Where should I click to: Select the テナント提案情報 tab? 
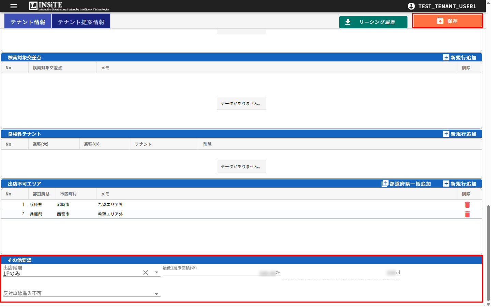click(x=81, y=21)
